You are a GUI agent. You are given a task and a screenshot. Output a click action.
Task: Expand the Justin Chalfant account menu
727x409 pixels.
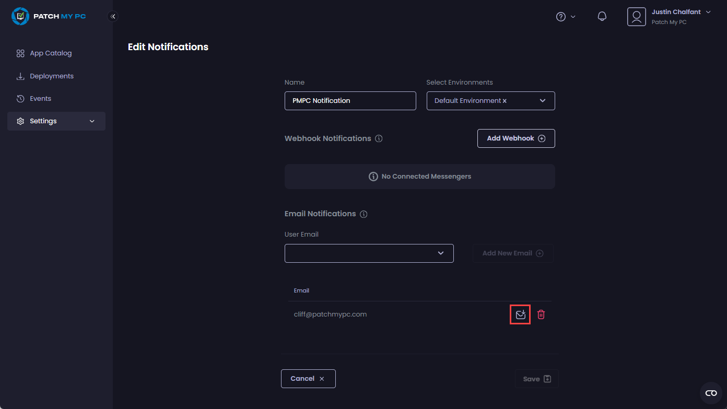click(x=708, y=12)
